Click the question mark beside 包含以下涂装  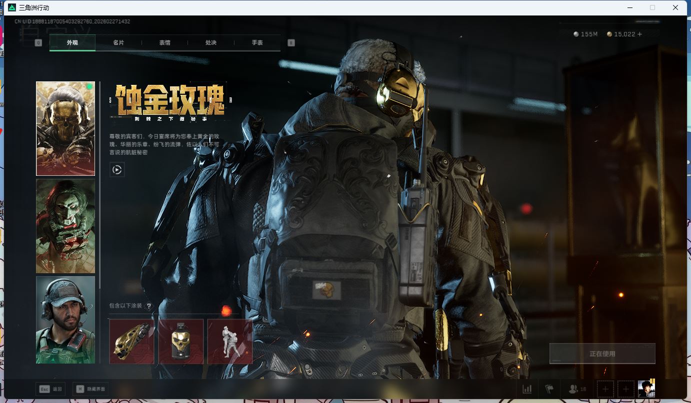click(148, 306)
